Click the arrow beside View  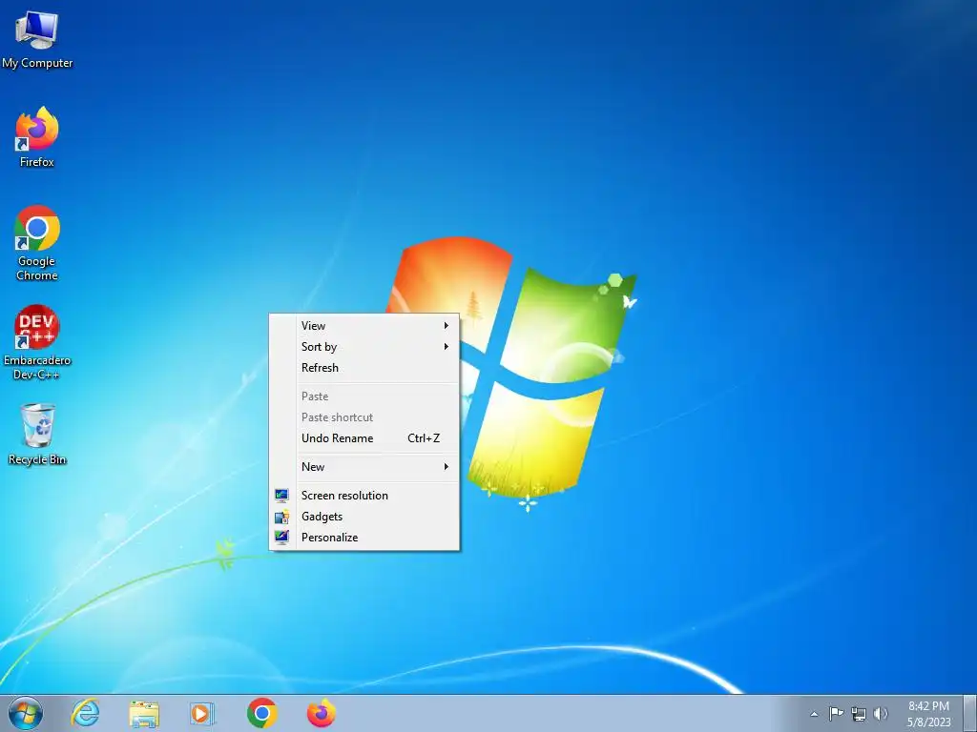(447, 326)
